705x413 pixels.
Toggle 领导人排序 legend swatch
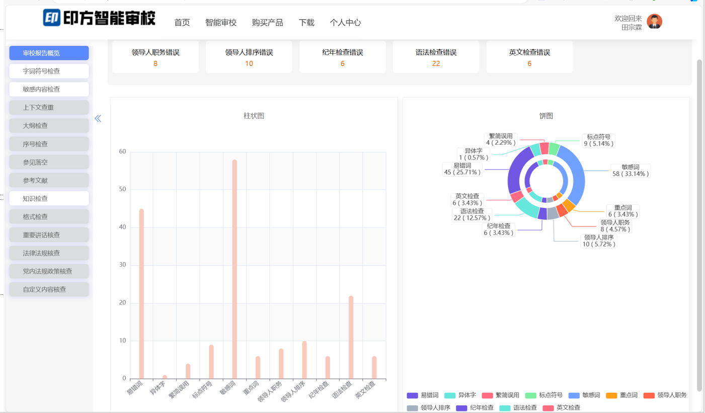click(x=413, y=408)
